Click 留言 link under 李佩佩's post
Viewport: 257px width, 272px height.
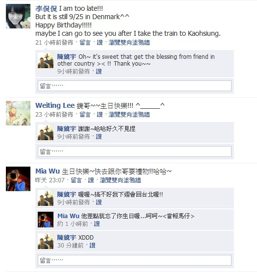pos(85,43)
